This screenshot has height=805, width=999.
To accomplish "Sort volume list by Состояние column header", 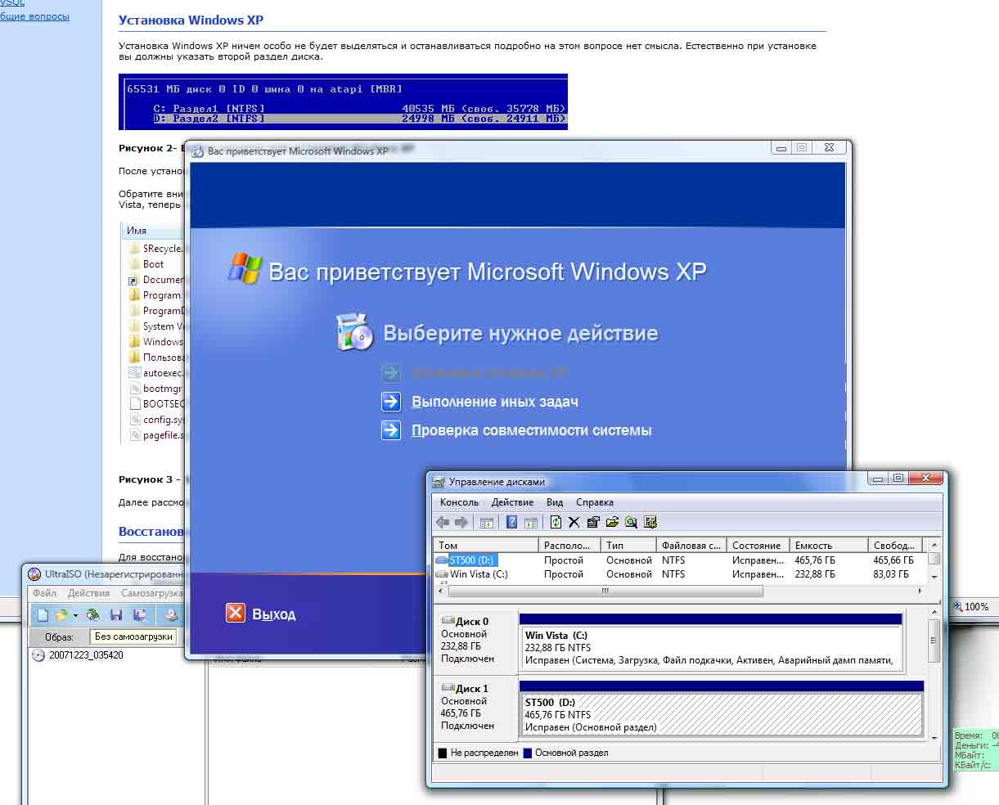I will point(758,545).
